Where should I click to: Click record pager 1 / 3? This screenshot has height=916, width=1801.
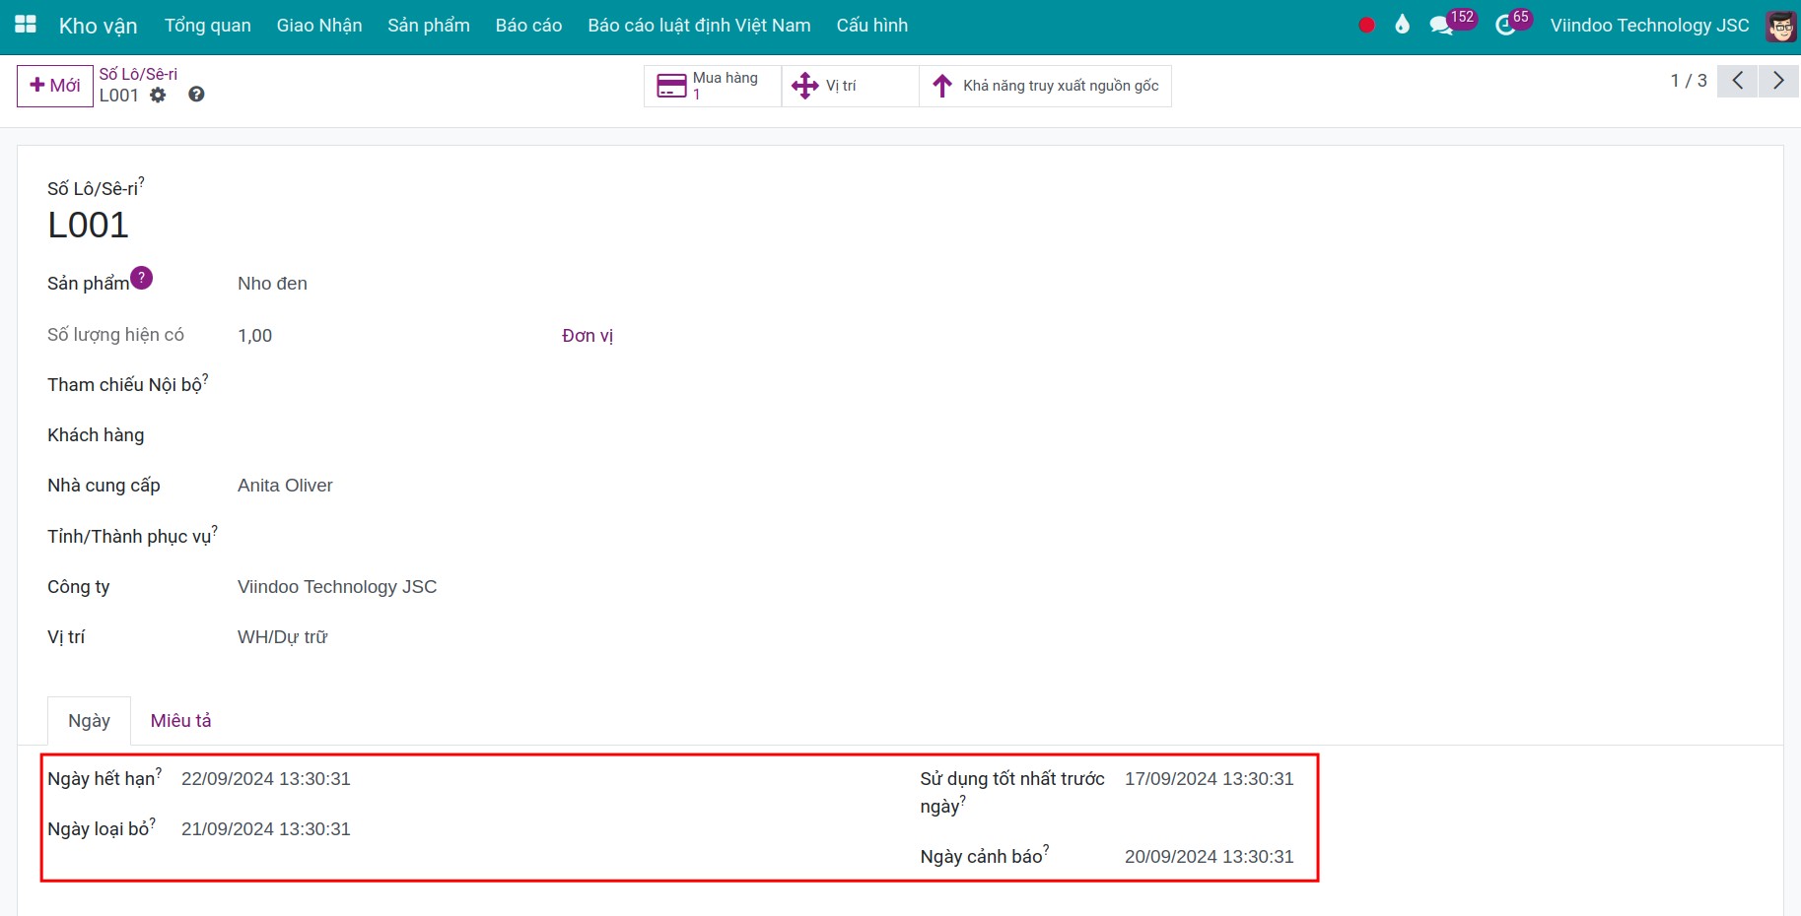[1689, 81]
